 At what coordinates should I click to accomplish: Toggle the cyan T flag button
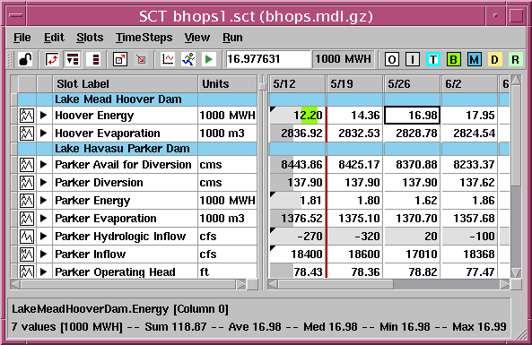[433, 60]
